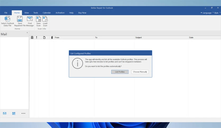Open the Activation tab
This screenshot has height=128, width=221.
60,13
